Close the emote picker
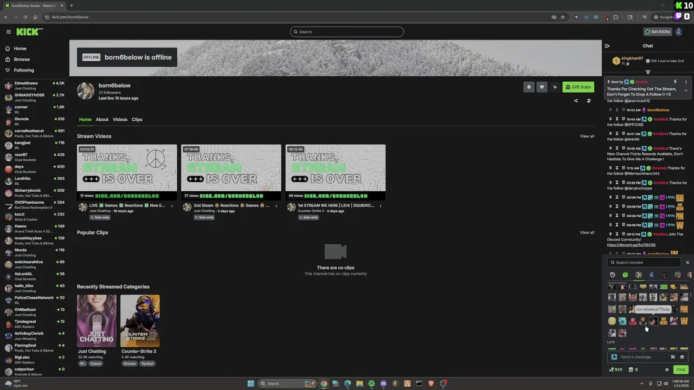 tap(687, 263)
